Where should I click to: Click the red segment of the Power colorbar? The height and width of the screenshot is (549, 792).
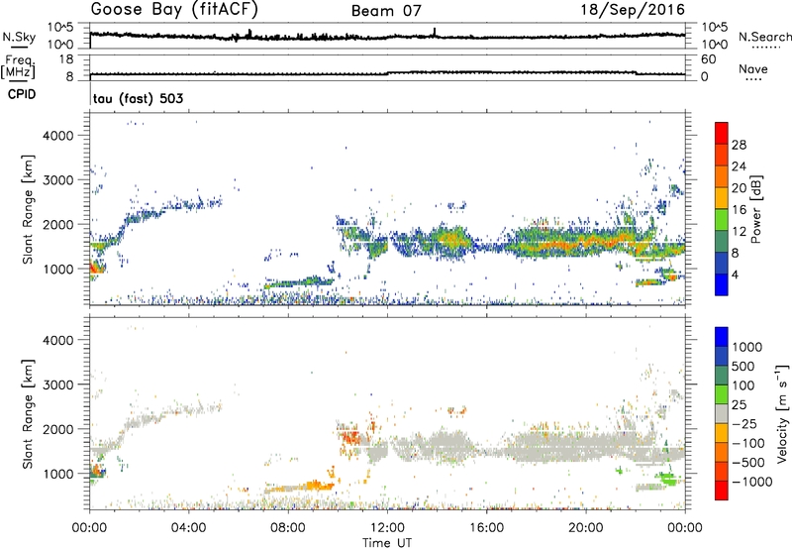pos(722,133)
